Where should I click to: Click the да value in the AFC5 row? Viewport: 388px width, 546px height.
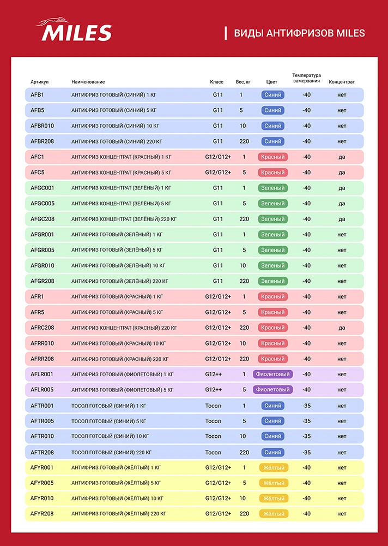342,173
